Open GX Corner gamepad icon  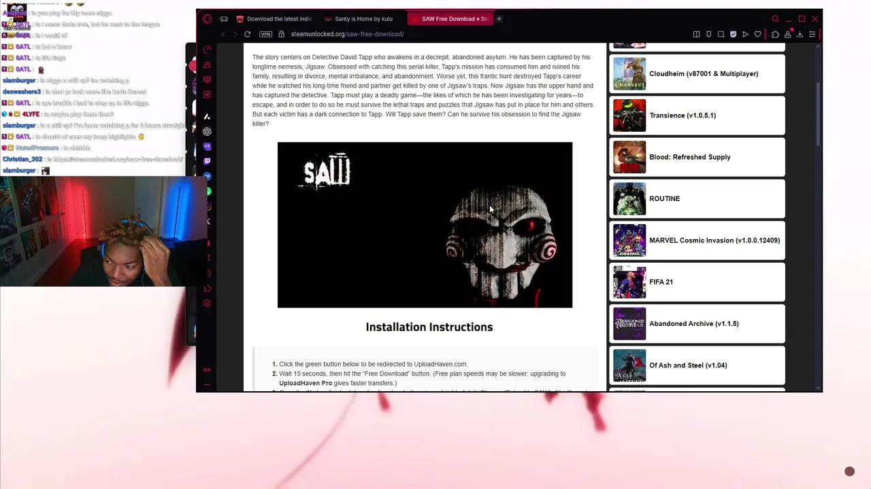pyautogui.click(x=224, y=19)
